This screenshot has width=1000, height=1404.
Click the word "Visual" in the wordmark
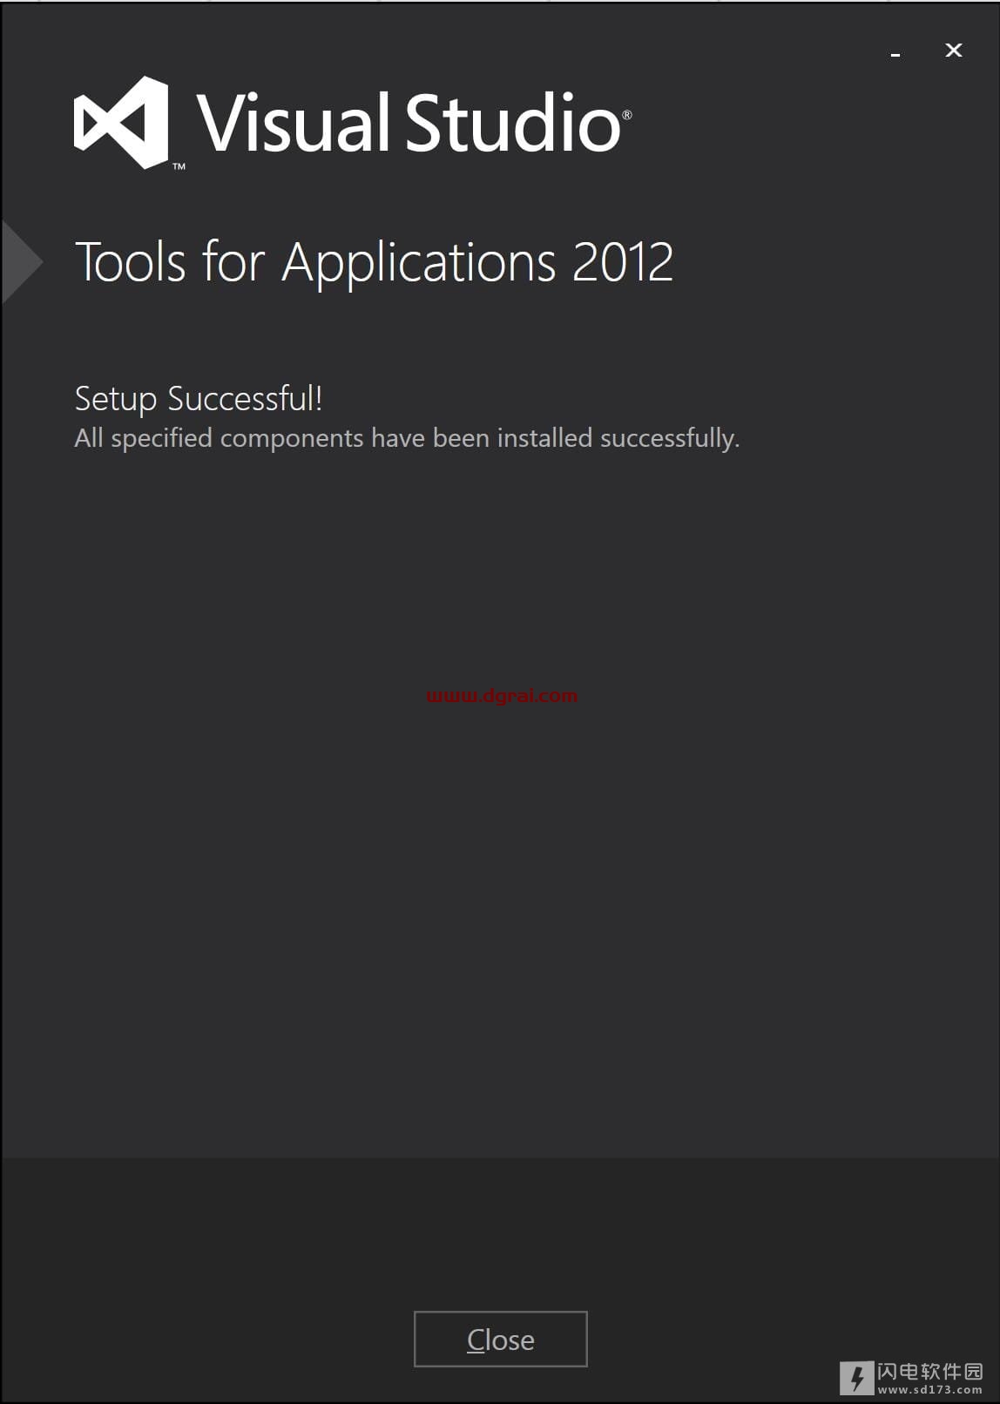coord(294,124)
